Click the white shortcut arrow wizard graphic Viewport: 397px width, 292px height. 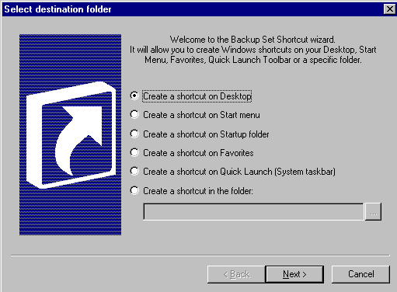click(70, 134)
